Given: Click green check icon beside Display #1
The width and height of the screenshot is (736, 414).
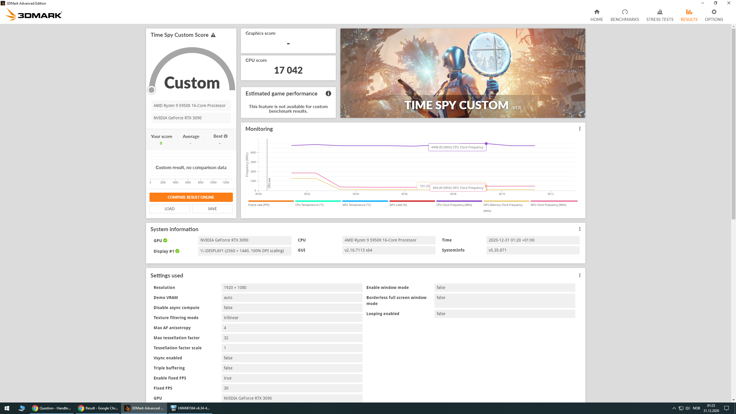Looking at the screenshot, I should coord(177,251).
